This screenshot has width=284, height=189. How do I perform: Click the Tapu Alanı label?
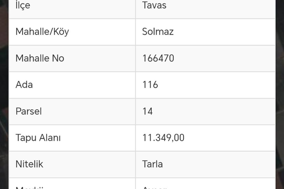click(38, 138)
